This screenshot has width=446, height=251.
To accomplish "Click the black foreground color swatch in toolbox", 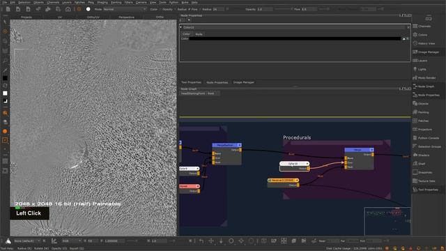I will pyautogui.click(x=5, y=78).
